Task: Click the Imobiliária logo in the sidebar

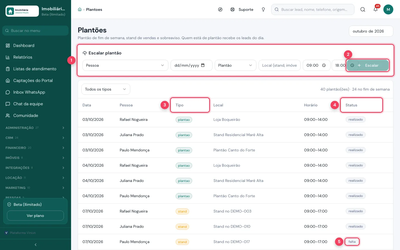Action: 22,11
